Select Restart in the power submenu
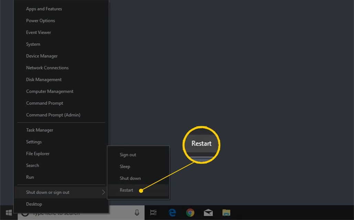 pos(127,190)
